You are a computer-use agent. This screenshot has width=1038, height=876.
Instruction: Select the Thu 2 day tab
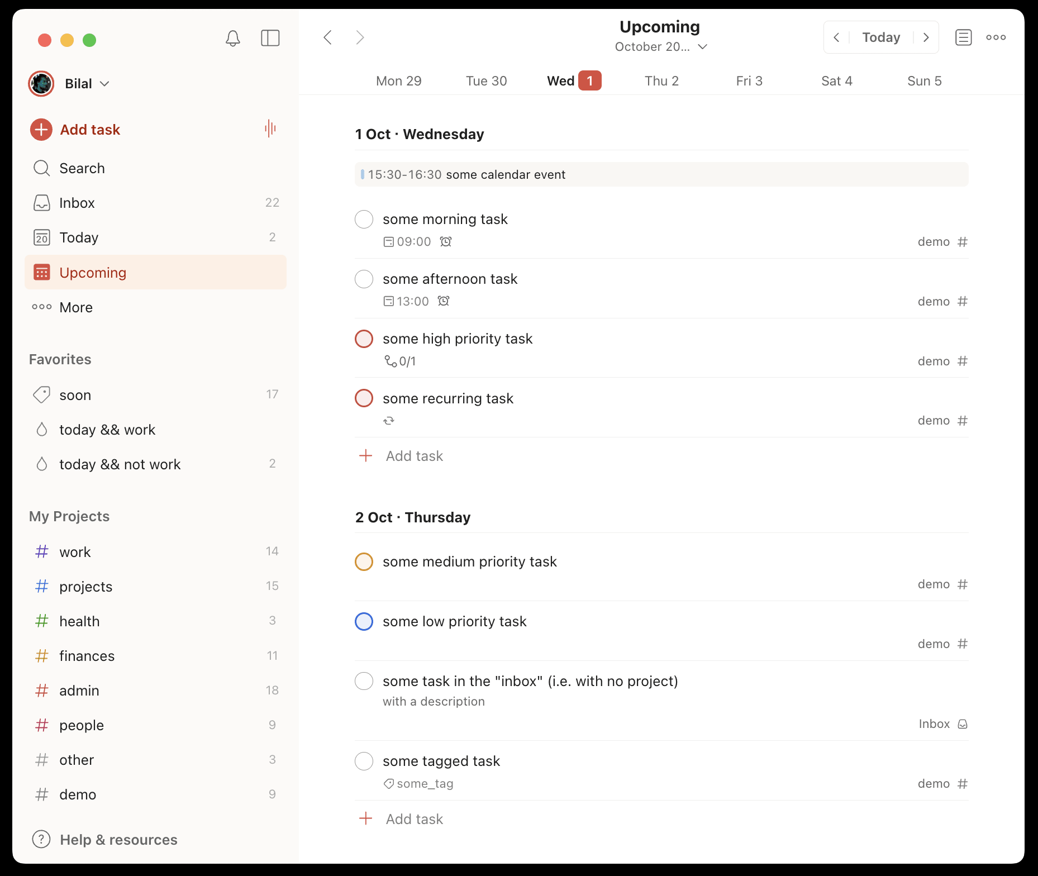661,81
